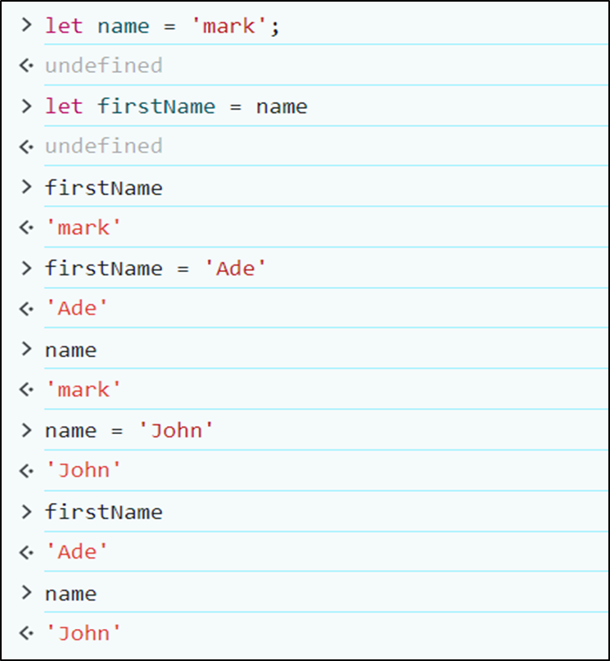Click the return arrow beside the first undefined
The image size is (610, 661).
pos(26,66)
